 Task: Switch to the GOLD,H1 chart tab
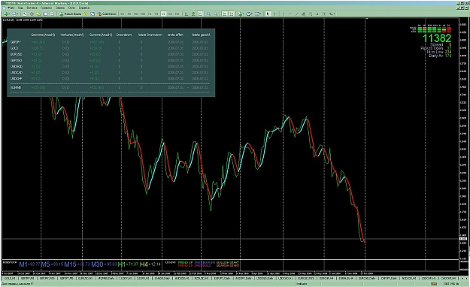[10, 278]
